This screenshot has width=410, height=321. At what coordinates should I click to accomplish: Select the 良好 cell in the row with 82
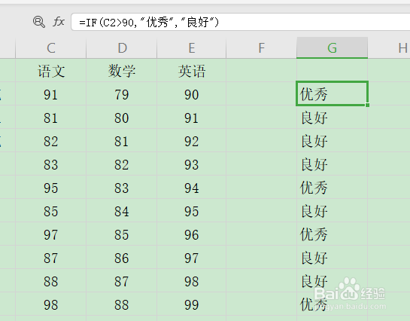point(332,140)
